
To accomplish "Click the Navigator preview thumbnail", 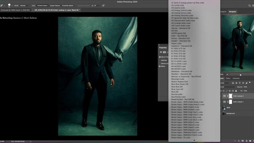I will point(237,43).
